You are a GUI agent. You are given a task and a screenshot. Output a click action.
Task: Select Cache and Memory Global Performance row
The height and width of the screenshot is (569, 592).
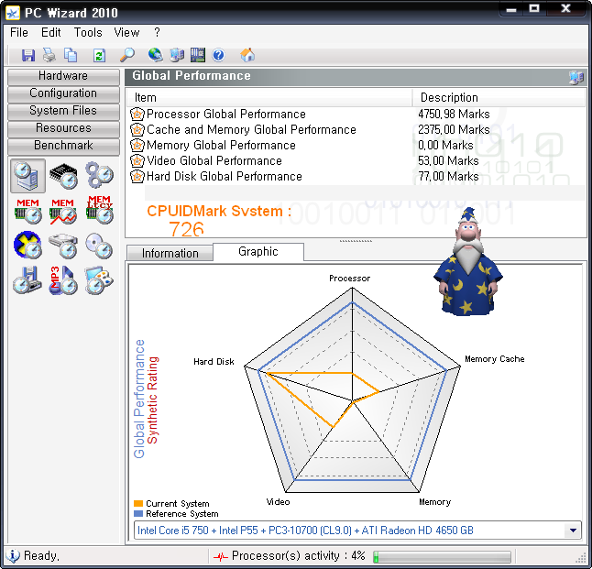(x=356, y=129)
